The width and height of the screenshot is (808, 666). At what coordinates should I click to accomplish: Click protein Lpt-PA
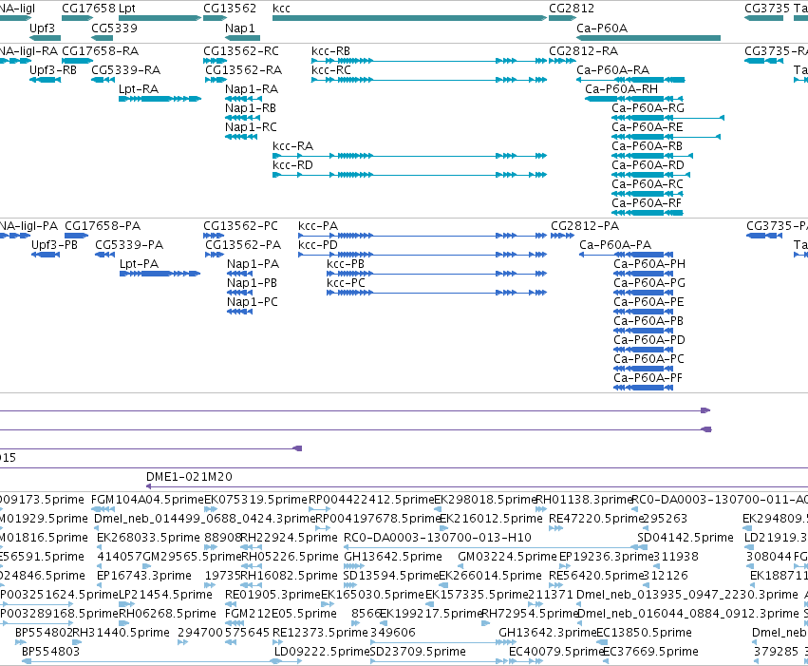click(x=140, y=264)
